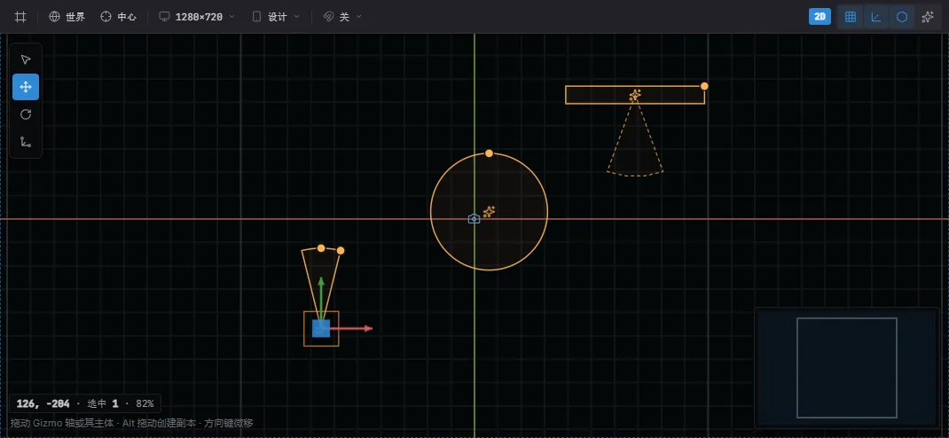
Task: Click the red X-axis gizmo arrow
Action: (351, 328)
